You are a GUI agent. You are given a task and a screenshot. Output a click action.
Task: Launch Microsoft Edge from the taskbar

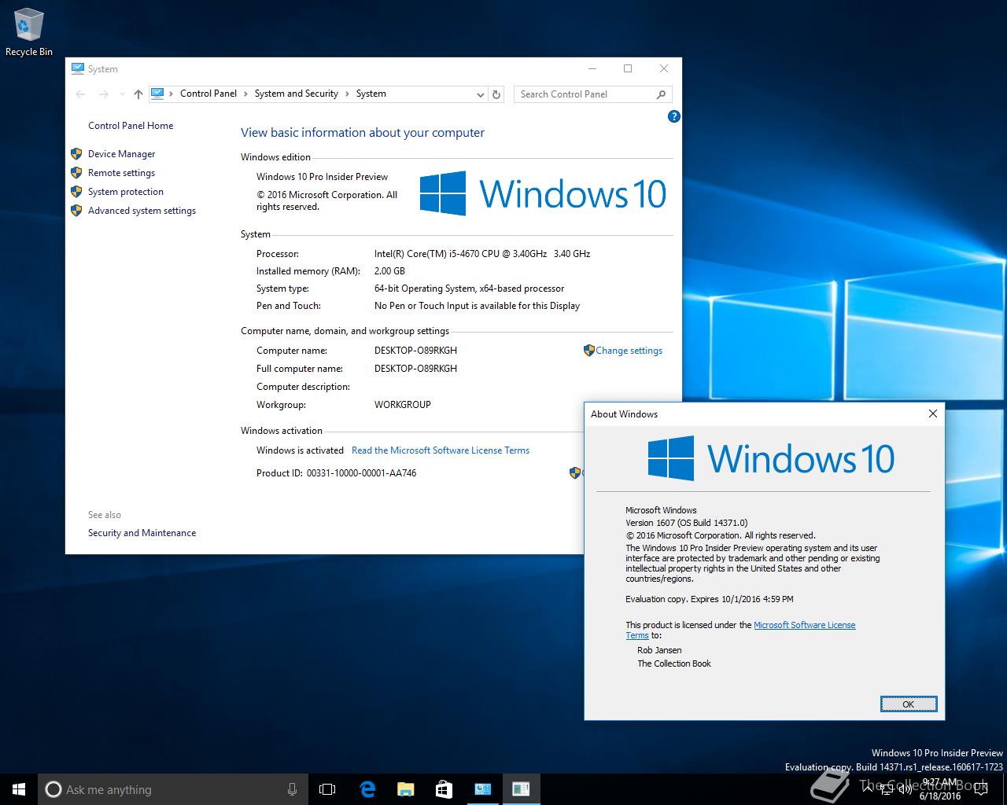pos(367,789)
